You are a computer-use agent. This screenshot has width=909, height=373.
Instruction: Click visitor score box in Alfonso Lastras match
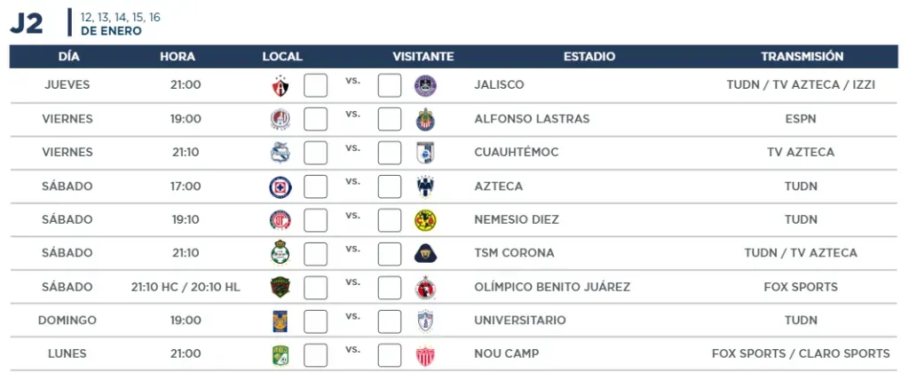[x=390, y=119]
